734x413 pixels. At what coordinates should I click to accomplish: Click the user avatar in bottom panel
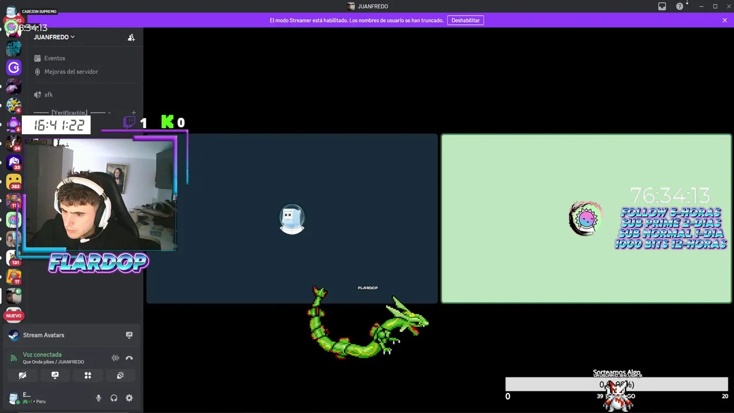[14, 398]
